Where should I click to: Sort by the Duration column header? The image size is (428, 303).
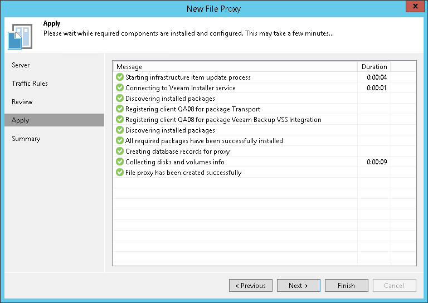point(374,67)
